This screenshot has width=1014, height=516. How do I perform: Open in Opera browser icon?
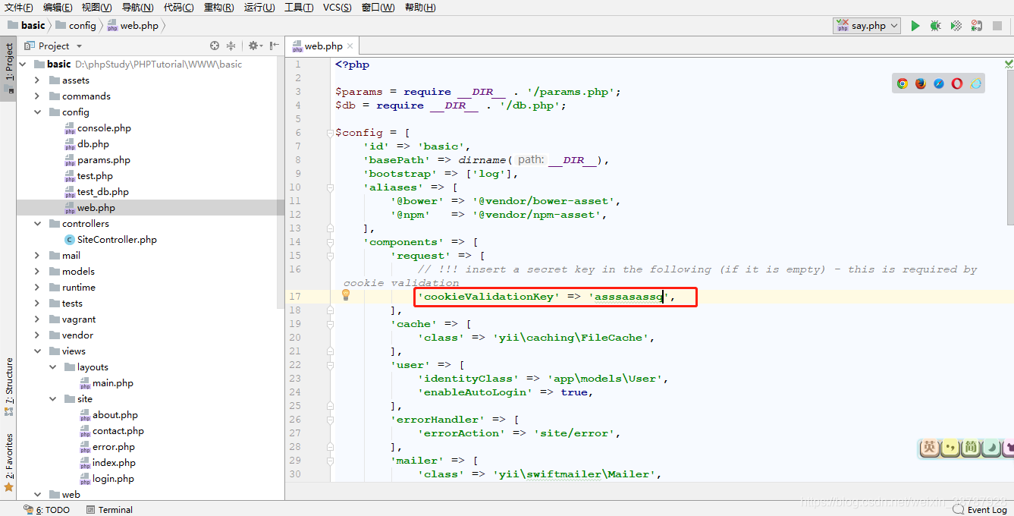tap(957, 83)
